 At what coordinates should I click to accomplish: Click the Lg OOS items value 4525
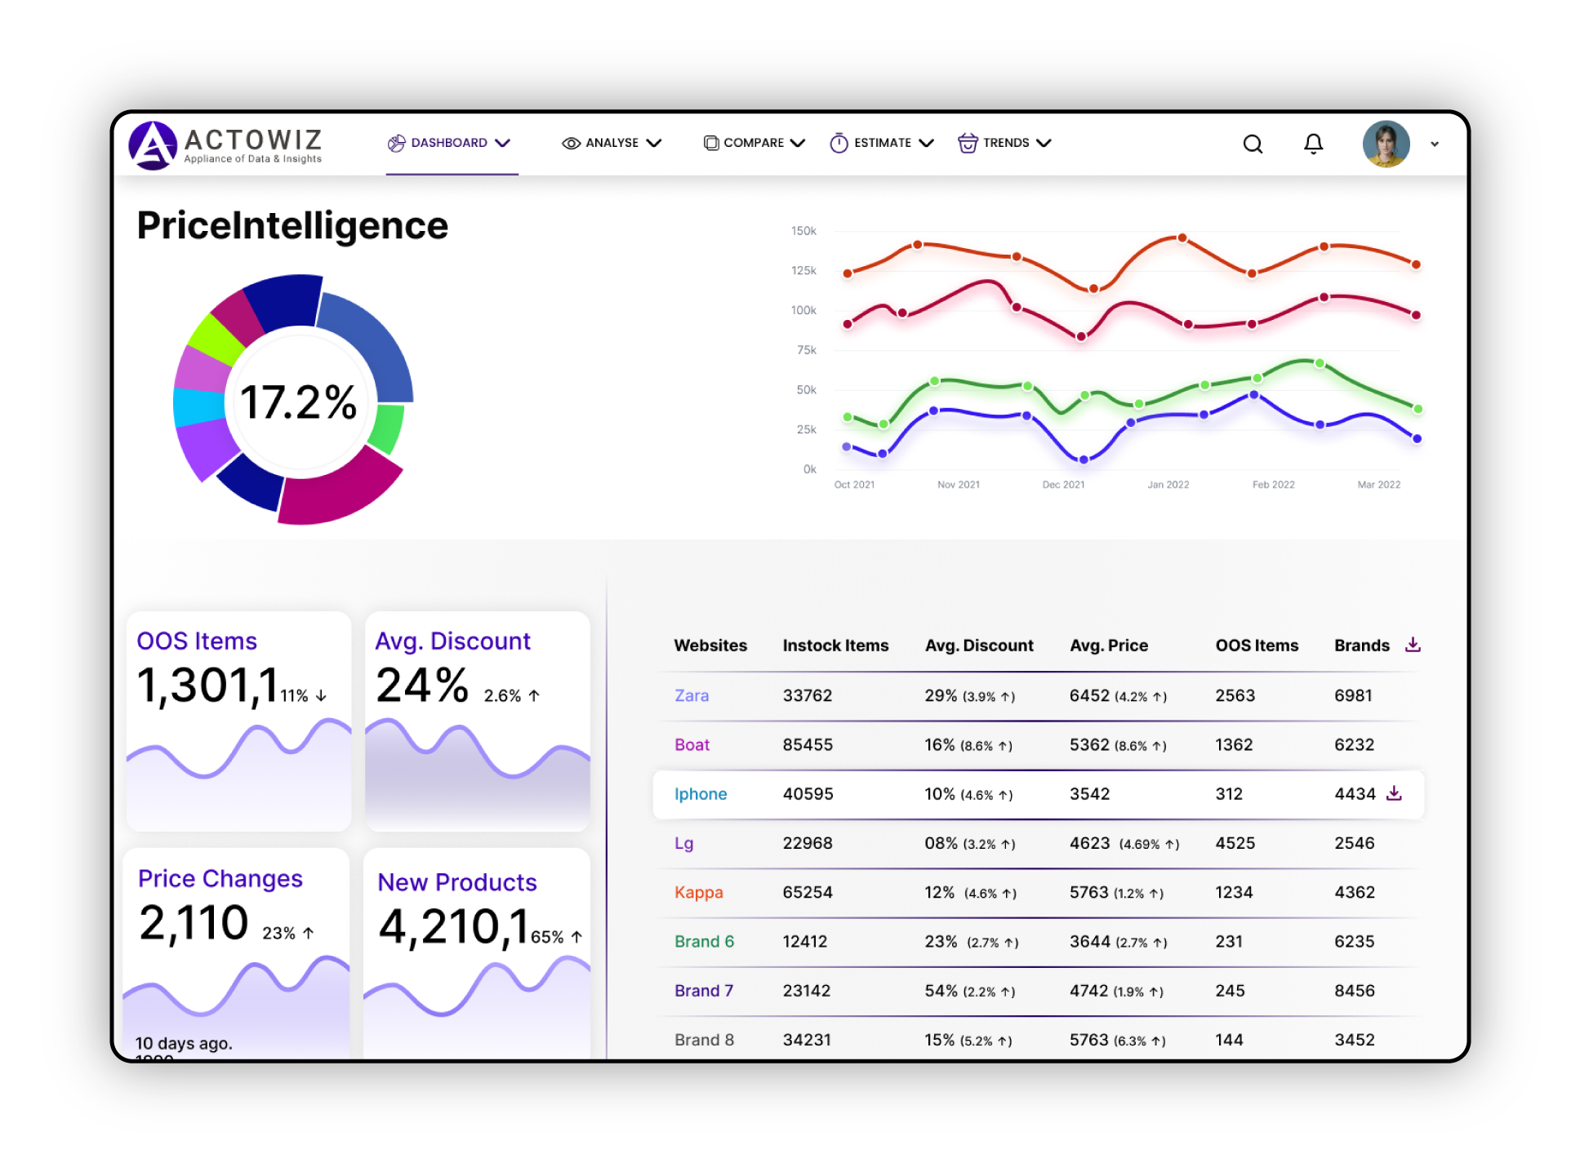pos(1235,843)
